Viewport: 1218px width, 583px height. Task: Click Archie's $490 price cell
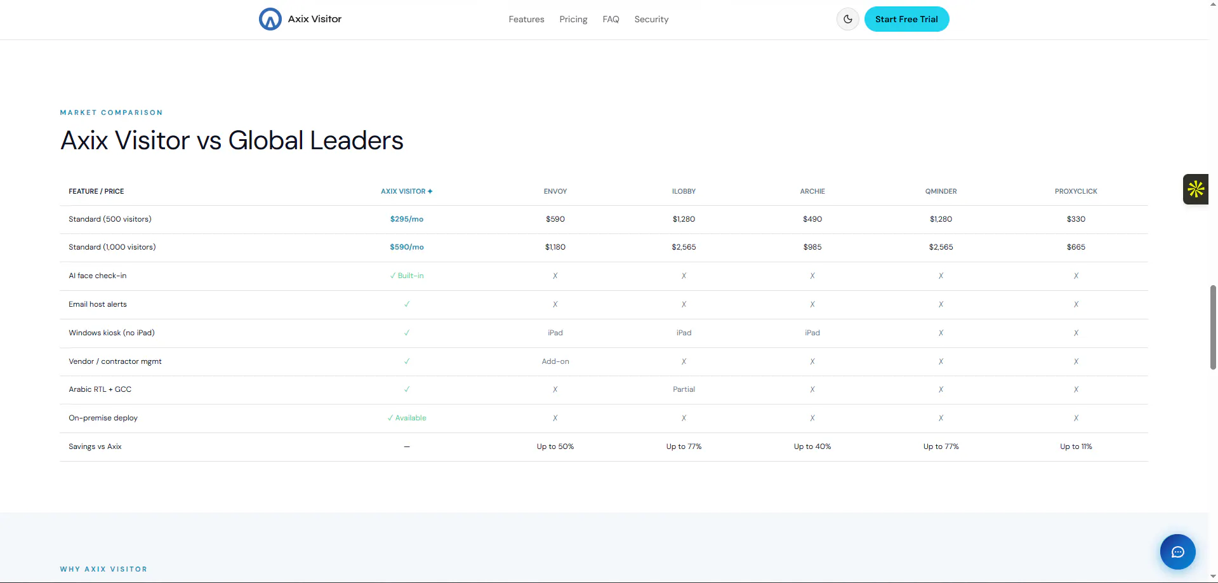[x=812, y=219]
